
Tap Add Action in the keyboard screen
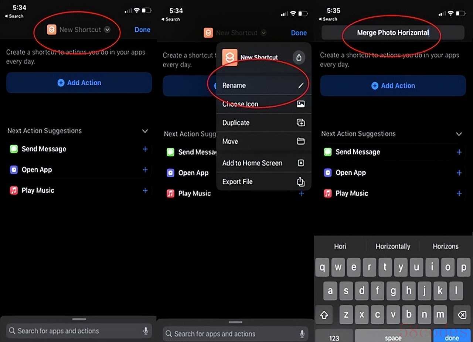pyautogui.click(x=393, y=86)
